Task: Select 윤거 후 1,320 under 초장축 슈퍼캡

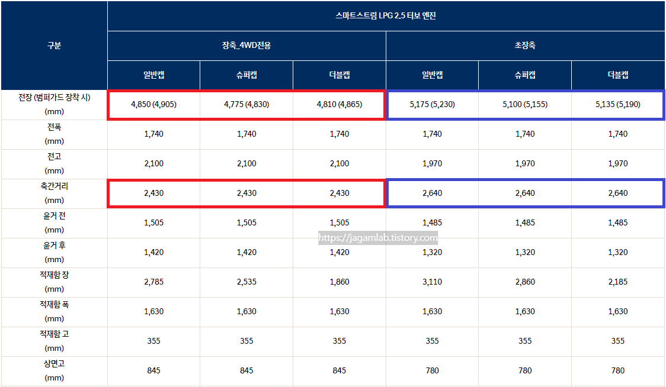Action: point(525,253)
